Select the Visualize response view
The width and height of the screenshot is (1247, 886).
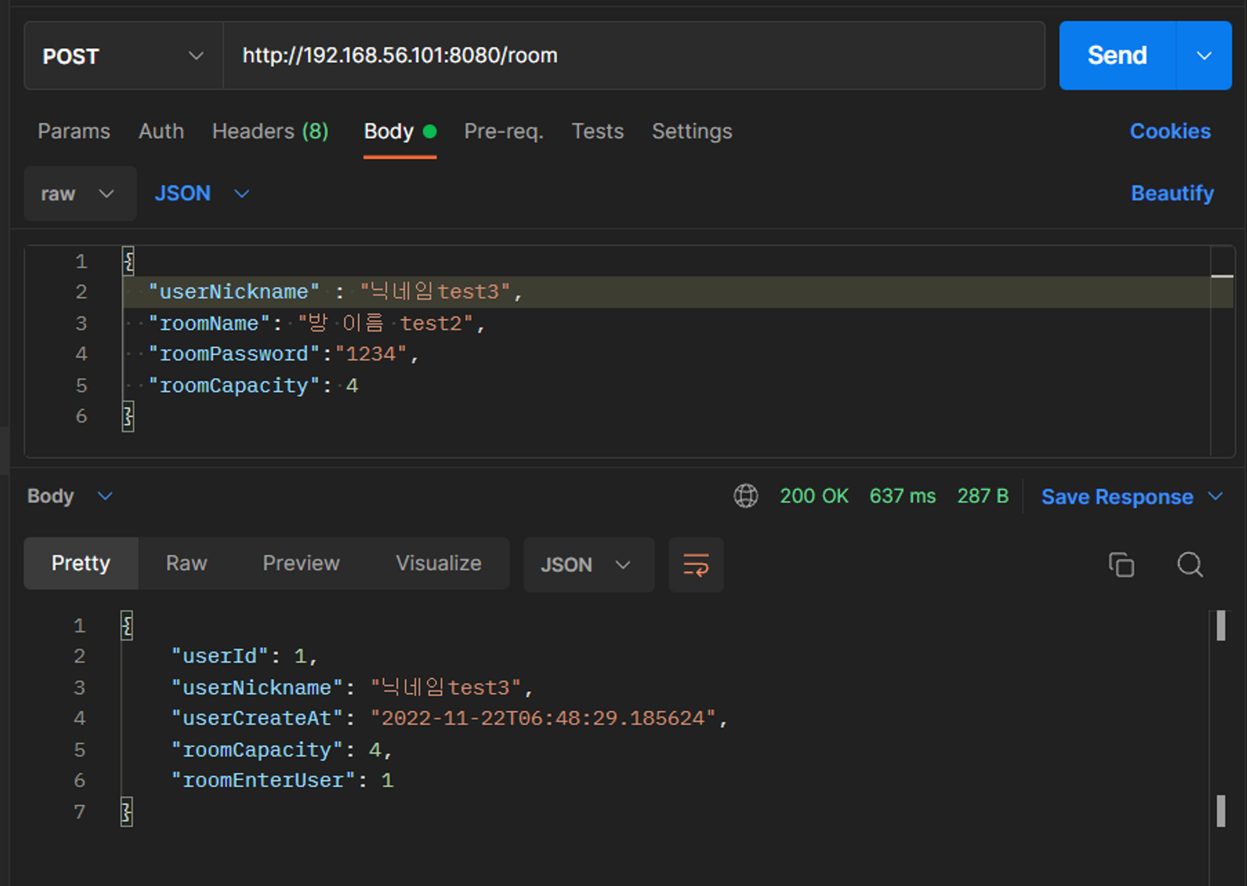click(438, 563)
